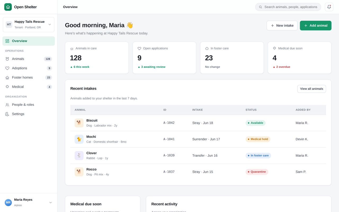Click the HT tenant avatar badge
The height and width of the screenshot is (212, 339).
pyautogui.click(x=9, y=24)
